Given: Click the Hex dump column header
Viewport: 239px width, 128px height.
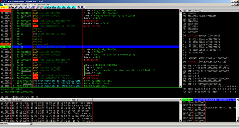Looking at the screenshot, I should tap(41, 100).
